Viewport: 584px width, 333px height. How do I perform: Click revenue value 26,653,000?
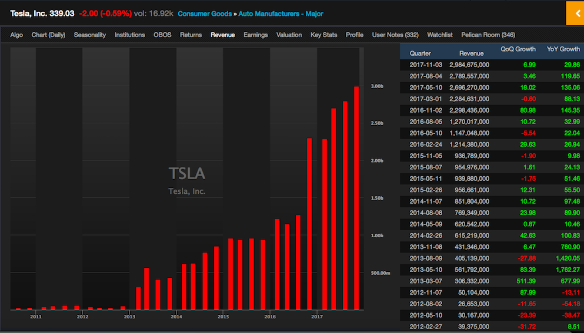pyautogui.click(x=473, y=304)
